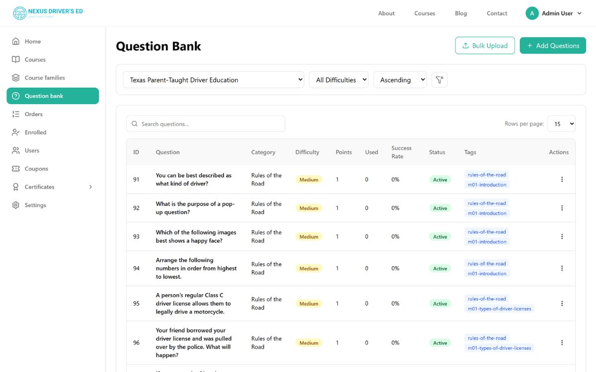Click the plus icon in Add Questions
This screenshot has height=372, width=596.
coord(529,46)
